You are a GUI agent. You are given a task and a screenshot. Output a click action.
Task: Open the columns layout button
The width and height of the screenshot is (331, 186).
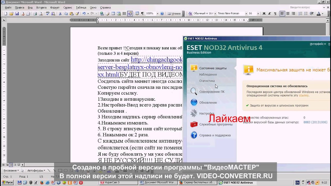point(124,13)
